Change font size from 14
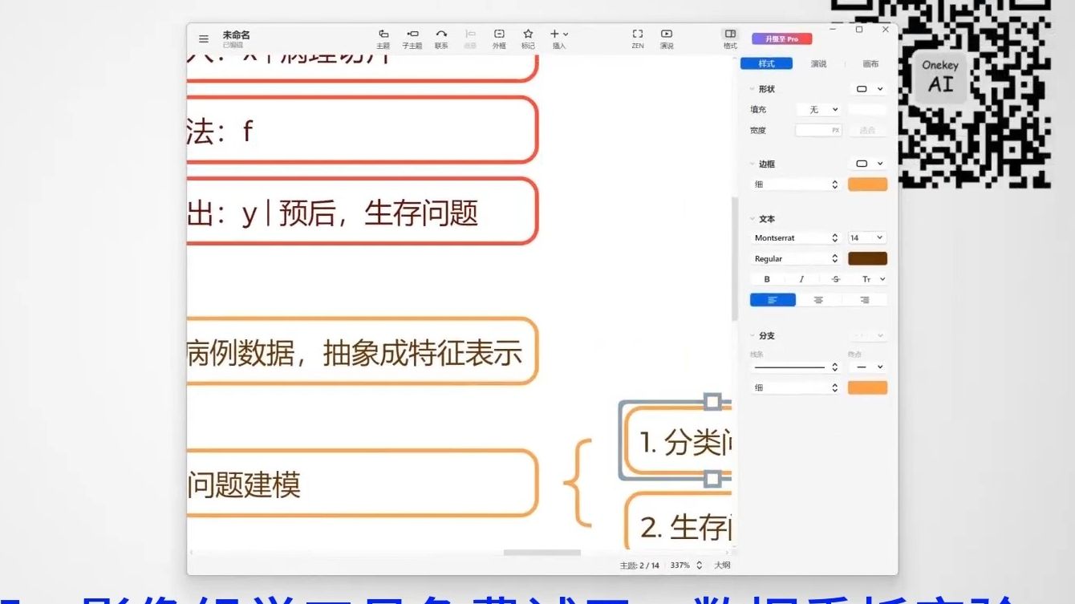This screenshot has height=604, width=1075. 869,237
